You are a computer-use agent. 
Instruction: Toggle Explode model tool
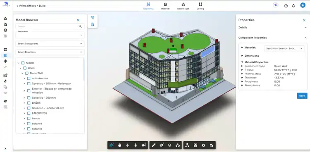click(x=177, y=145)
